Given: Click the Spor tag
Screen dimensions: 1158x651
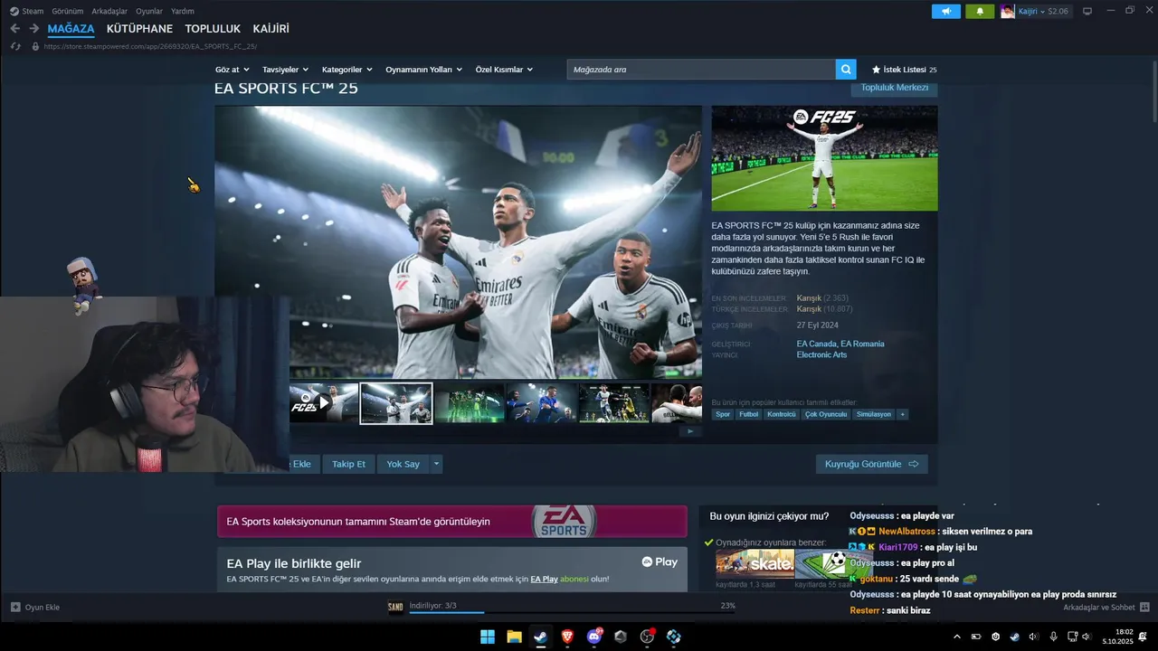Looking at the screenshot, I should click(x=723, y=414).
